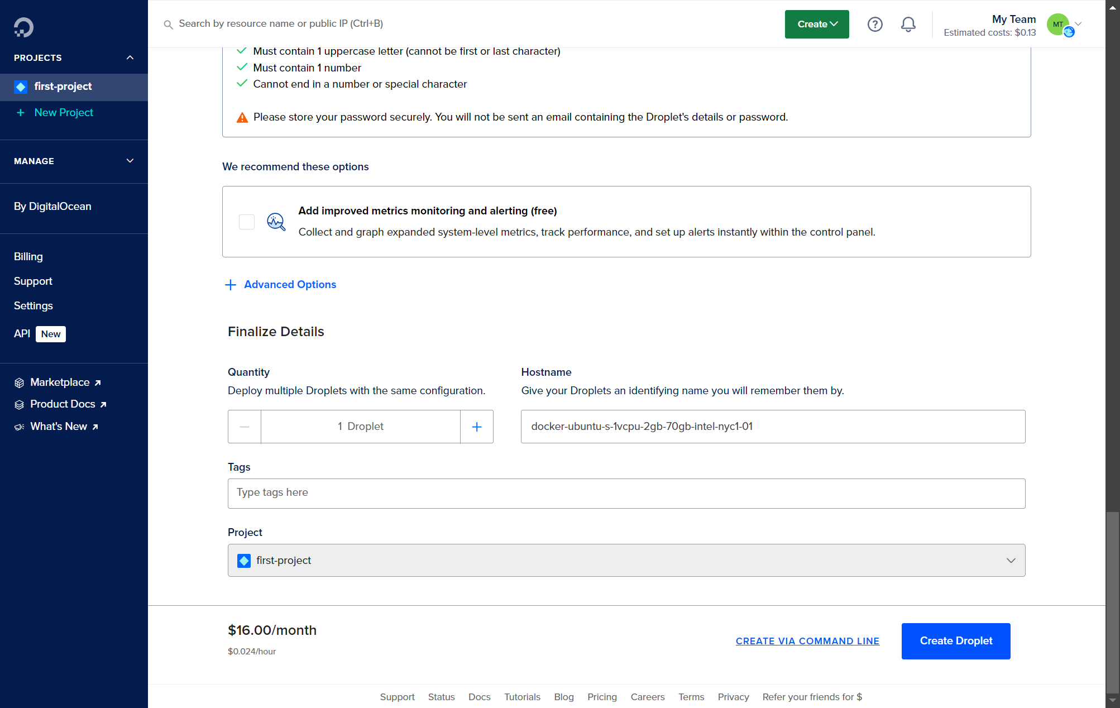Open Billing in the sidebar
This screenshot has height=708, width=1120.
pos(28,256)
